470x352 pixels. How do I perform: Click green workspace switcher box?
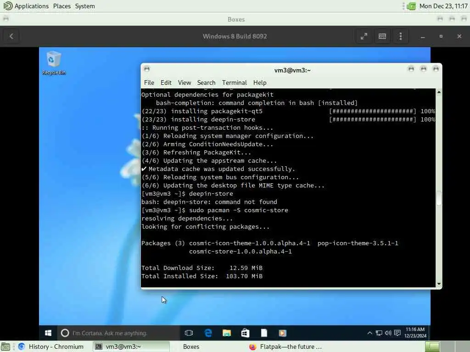[x=432, y=346]
